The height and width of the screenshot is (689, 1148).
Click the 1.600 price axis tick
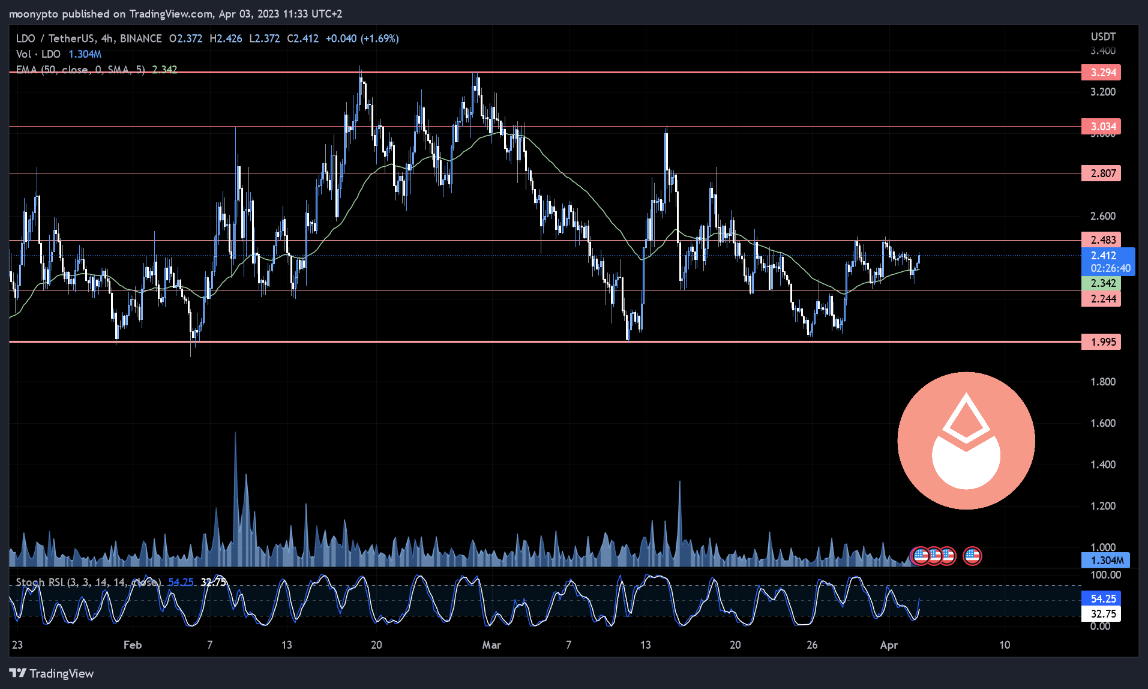(1103, 423)
